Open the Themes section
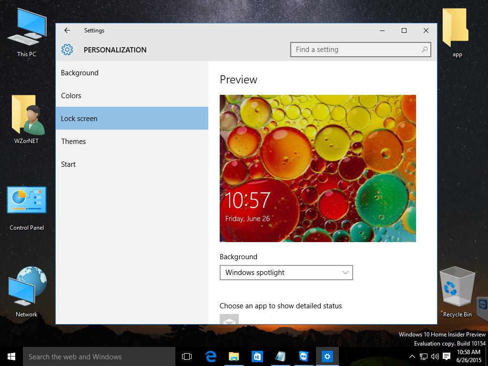 [73, 142]
